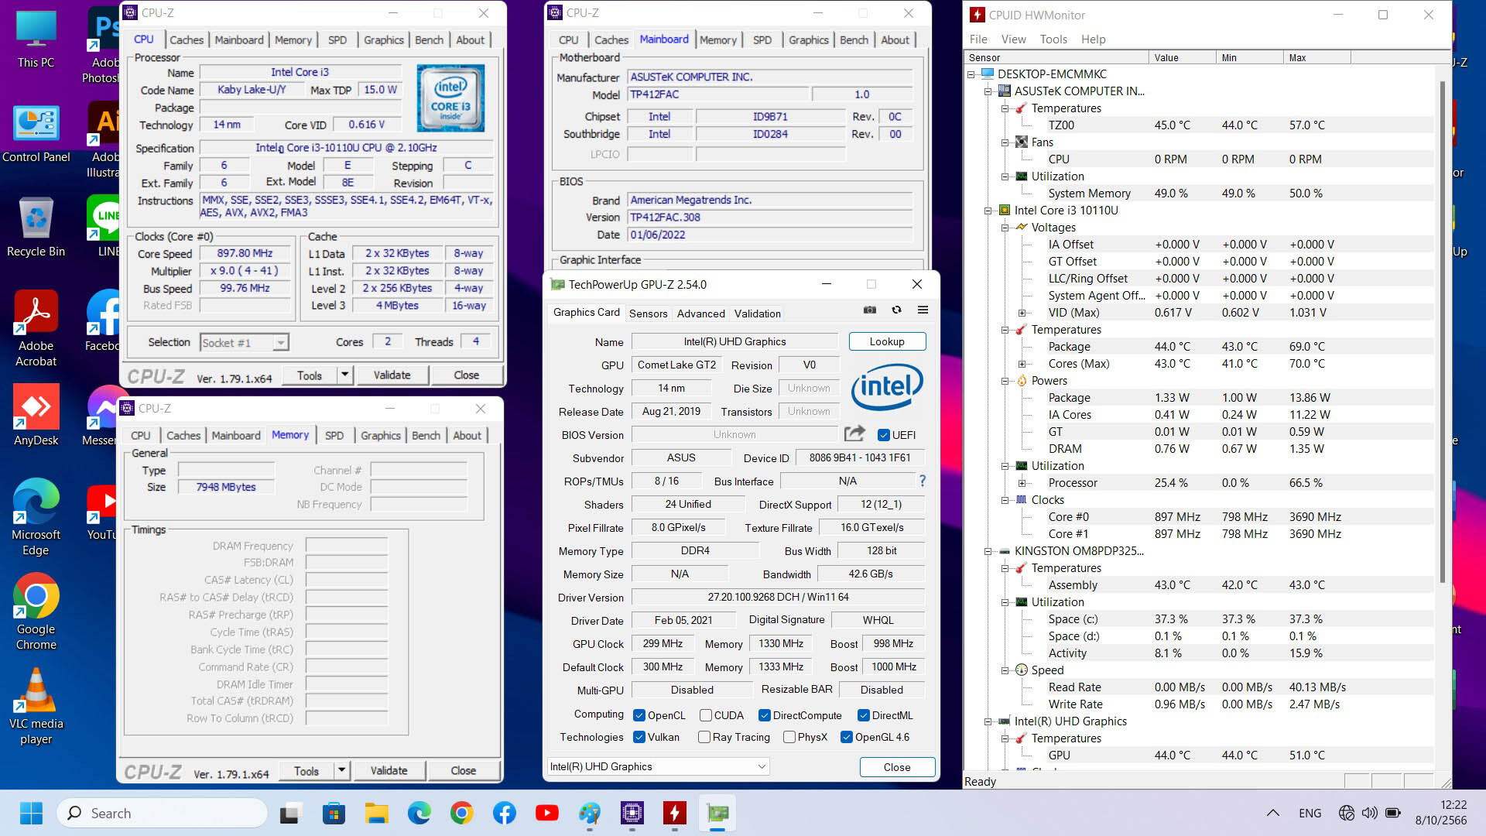Toggle the PhysX checkbox
Screen dimensions: 1486x836
[789, 737]
